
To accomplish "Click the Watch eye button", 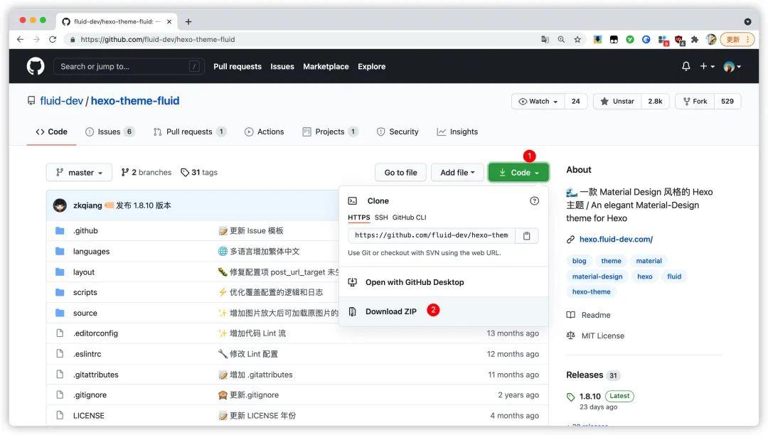I will [538, 102].
